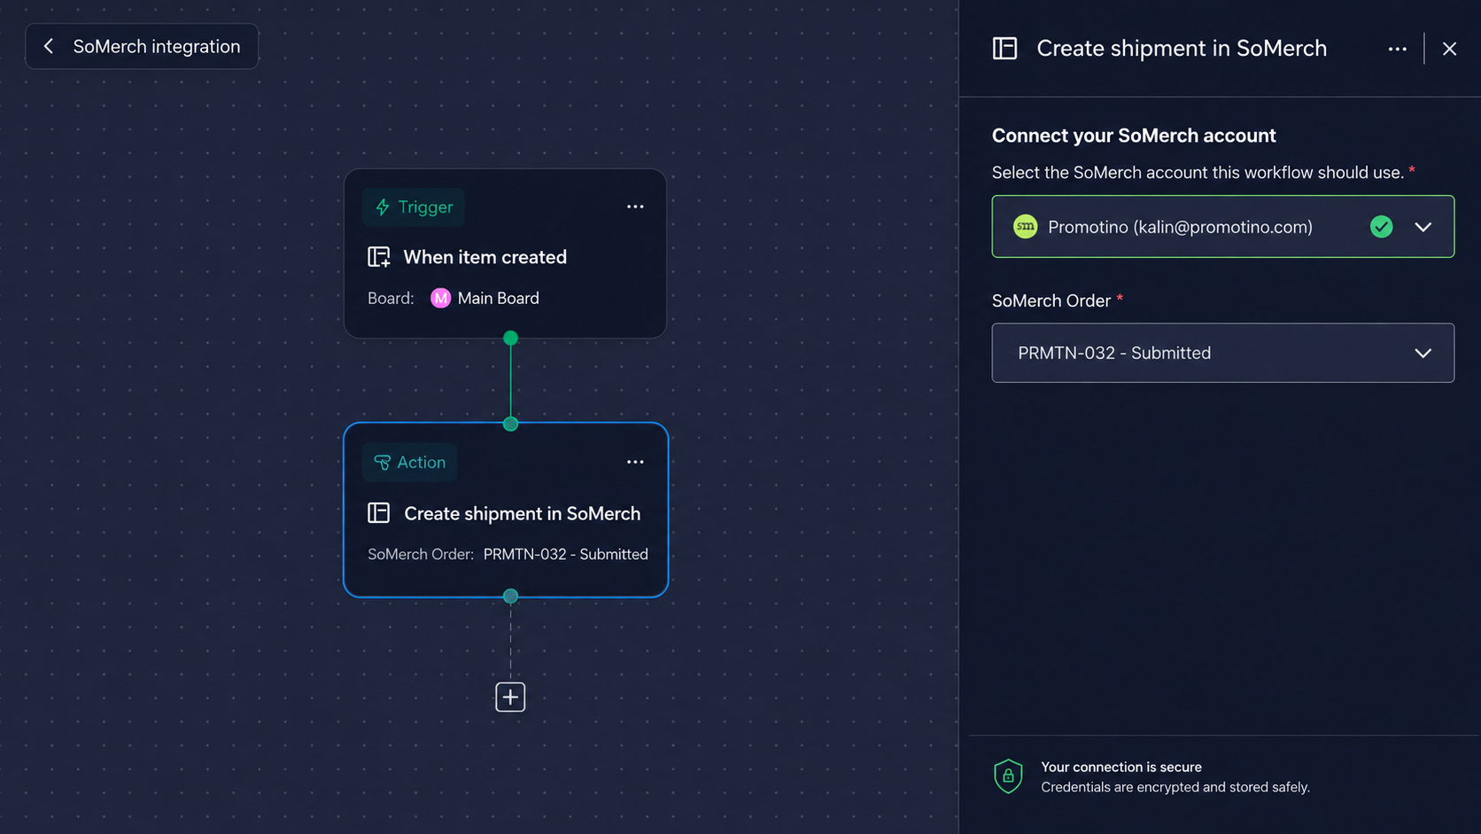Viewport: 1481px width, 834px height.
Task: Click the SoMerch sm logo icon
Action: [x=1025, y=226]
